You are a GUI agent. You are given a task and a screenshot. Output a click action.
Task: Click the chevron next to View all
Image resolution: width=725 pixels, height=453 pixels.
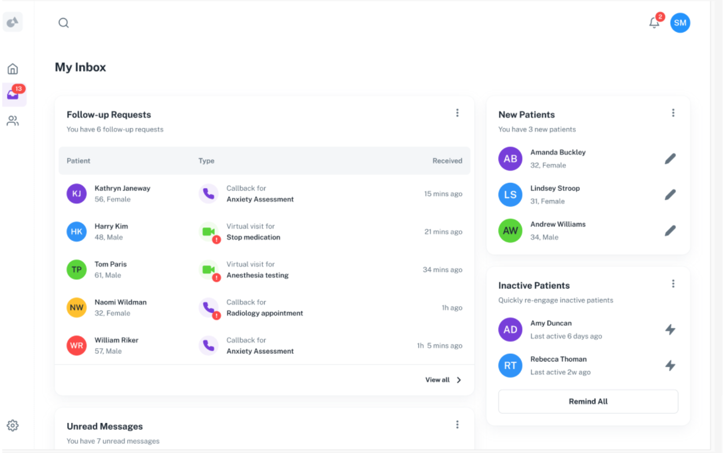(459, 380)
